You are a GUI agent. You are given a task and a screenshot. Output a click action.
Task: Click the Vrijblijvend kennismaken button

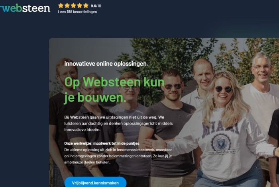coord(95,182)
